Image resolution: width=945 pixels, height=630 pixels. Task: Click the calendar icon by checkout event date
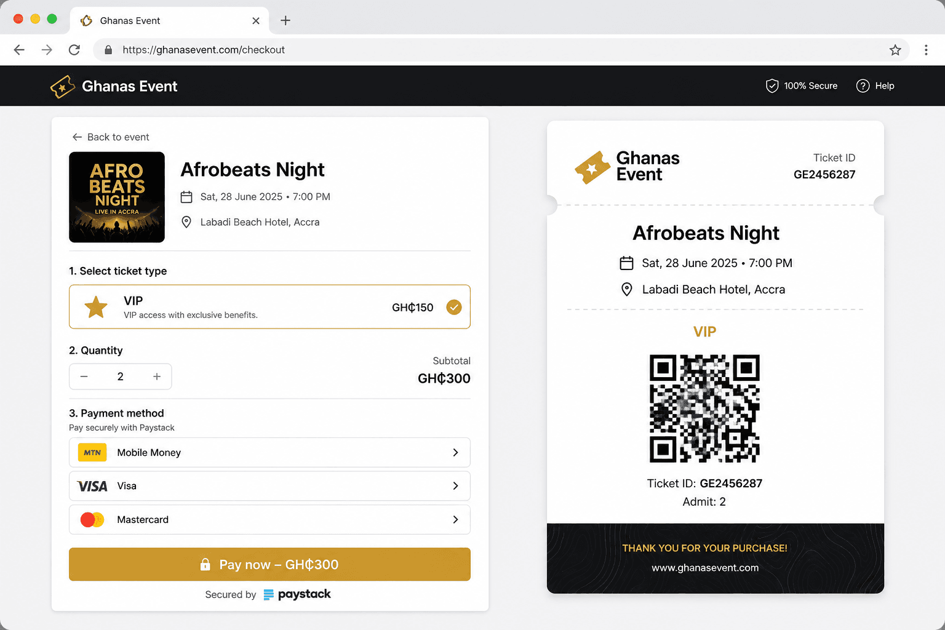point(186,197)
